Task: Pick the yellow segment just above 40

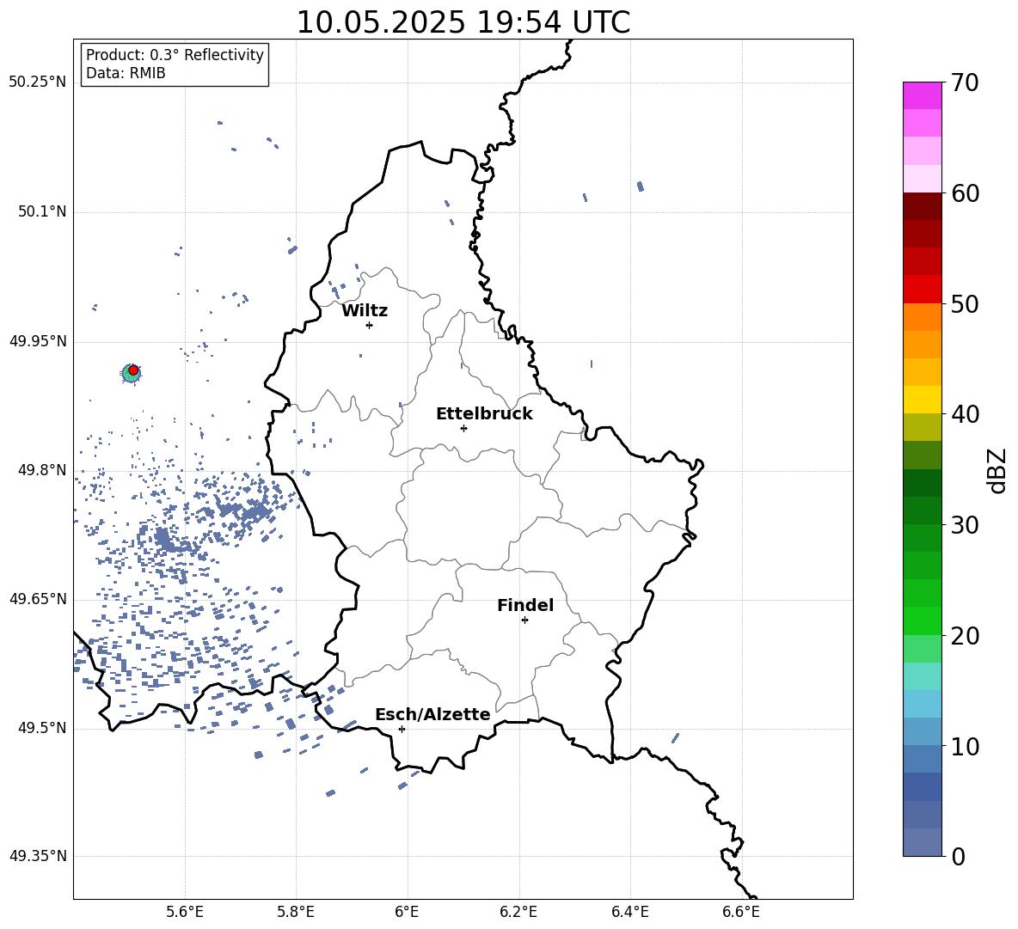Action: [923, 400]
